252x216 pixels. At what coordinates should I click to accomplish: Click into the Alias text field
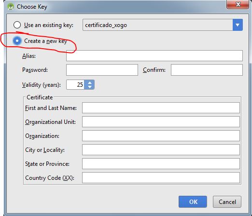154,55
